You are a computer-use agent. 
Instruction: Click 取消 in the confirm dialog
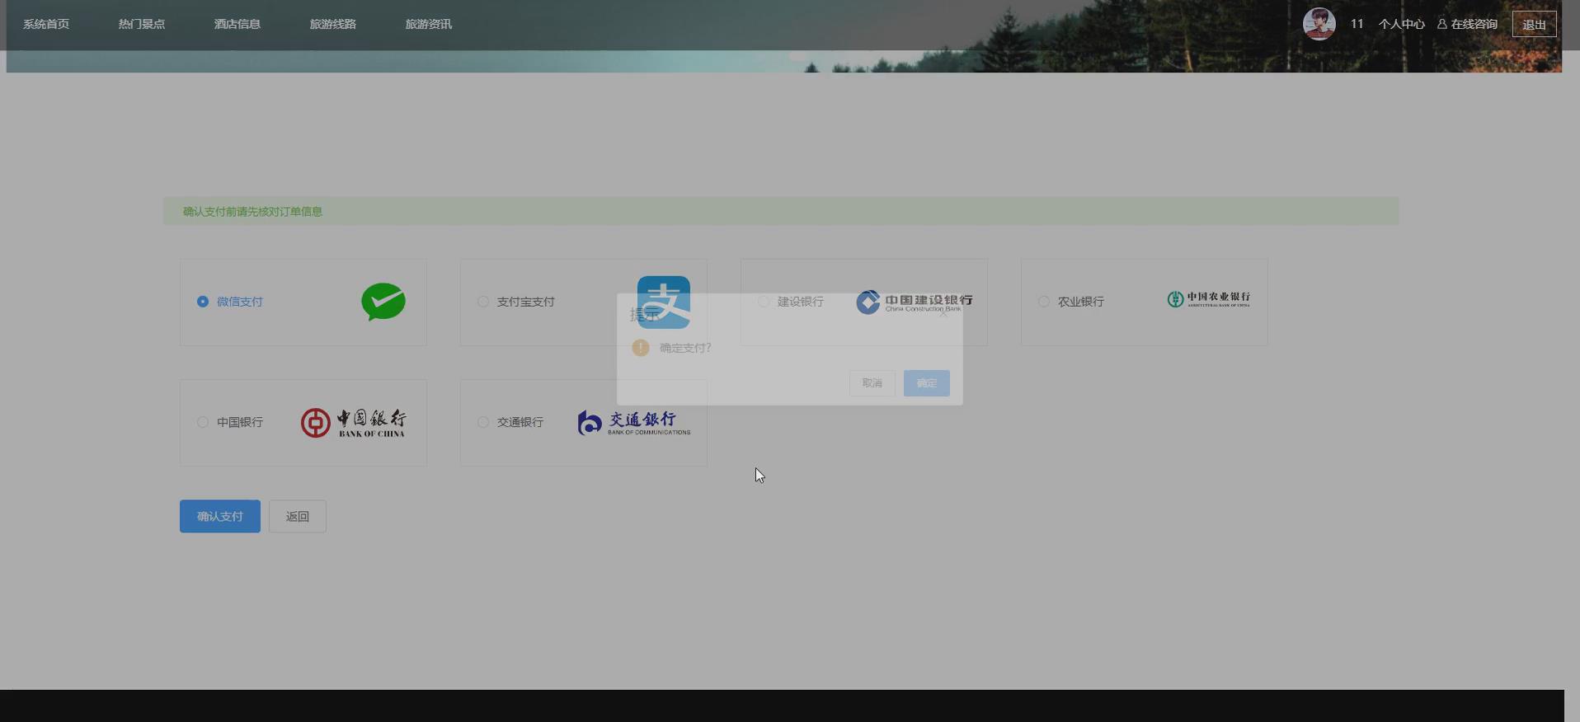click(872, 382)
